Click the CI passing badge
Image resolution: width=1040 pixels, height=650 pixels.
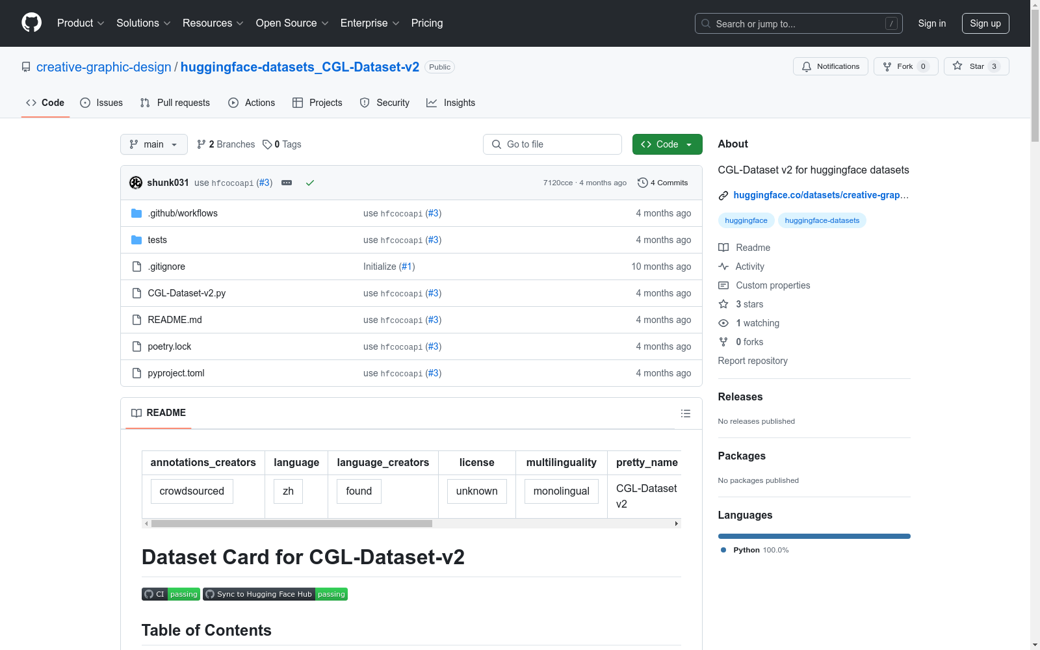171,594
